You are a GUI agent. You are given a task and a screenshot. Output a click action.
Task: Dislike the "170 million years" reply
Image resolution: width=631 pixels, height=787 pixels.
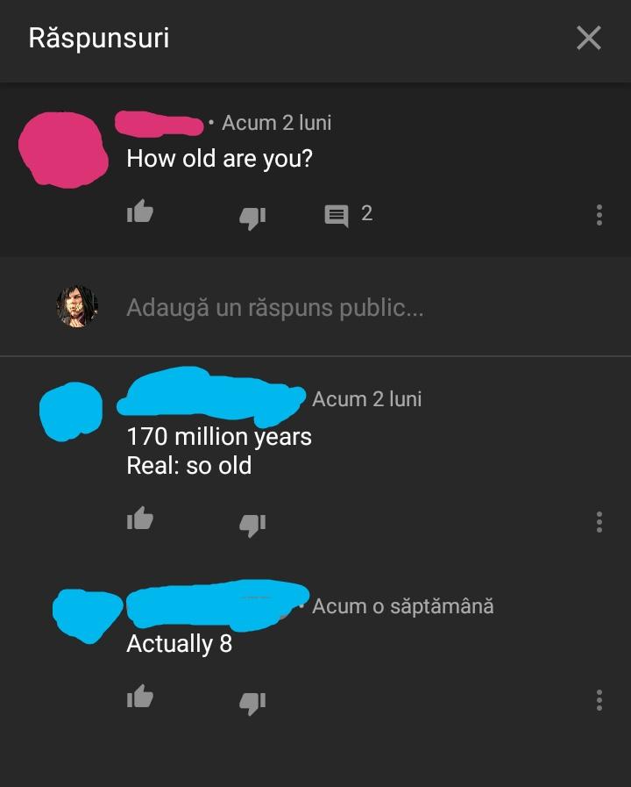pos(252,526)
